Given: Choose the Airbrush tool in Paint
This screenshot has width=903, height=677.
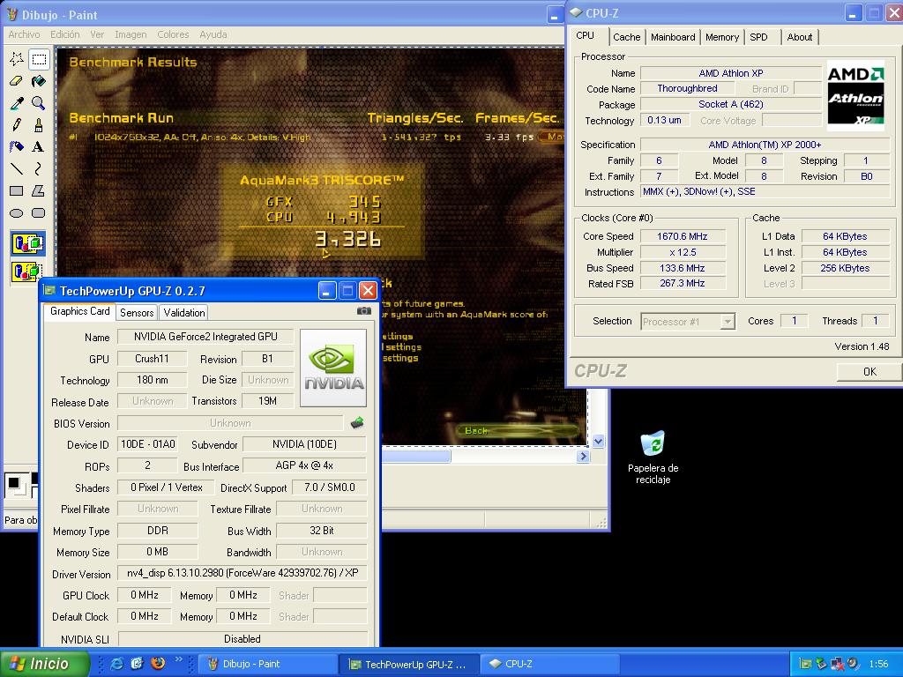Looking at the screenshot, I should 17,147.
